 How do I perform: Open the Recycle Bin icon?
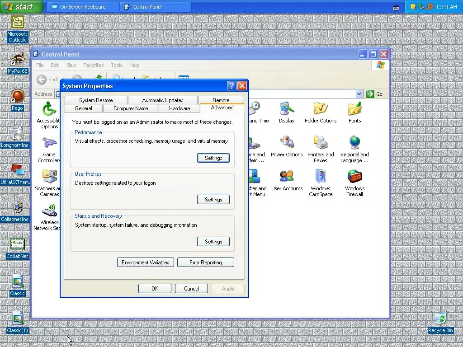click(440, 323)
